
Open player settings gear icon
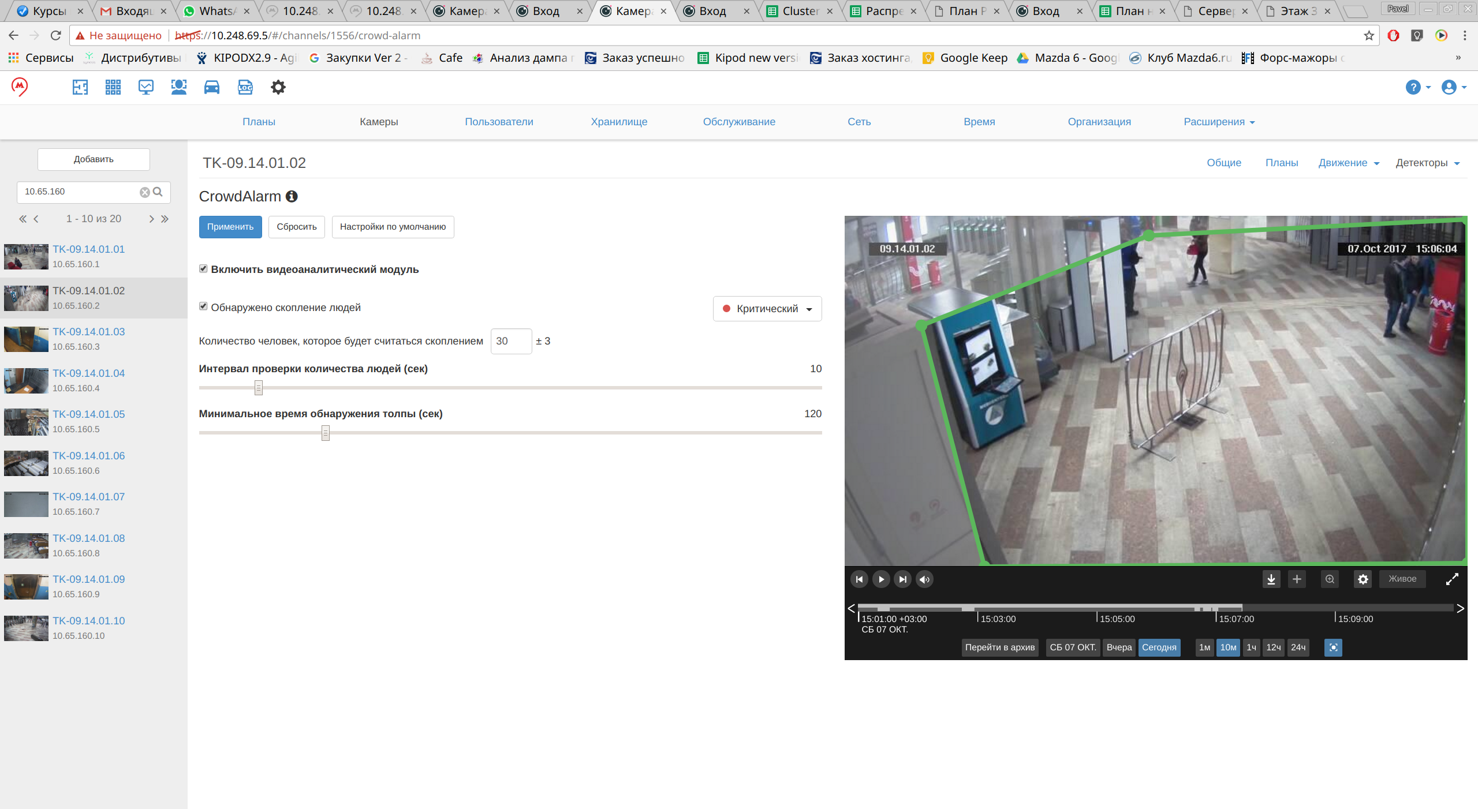click(x=1363, y=579)
